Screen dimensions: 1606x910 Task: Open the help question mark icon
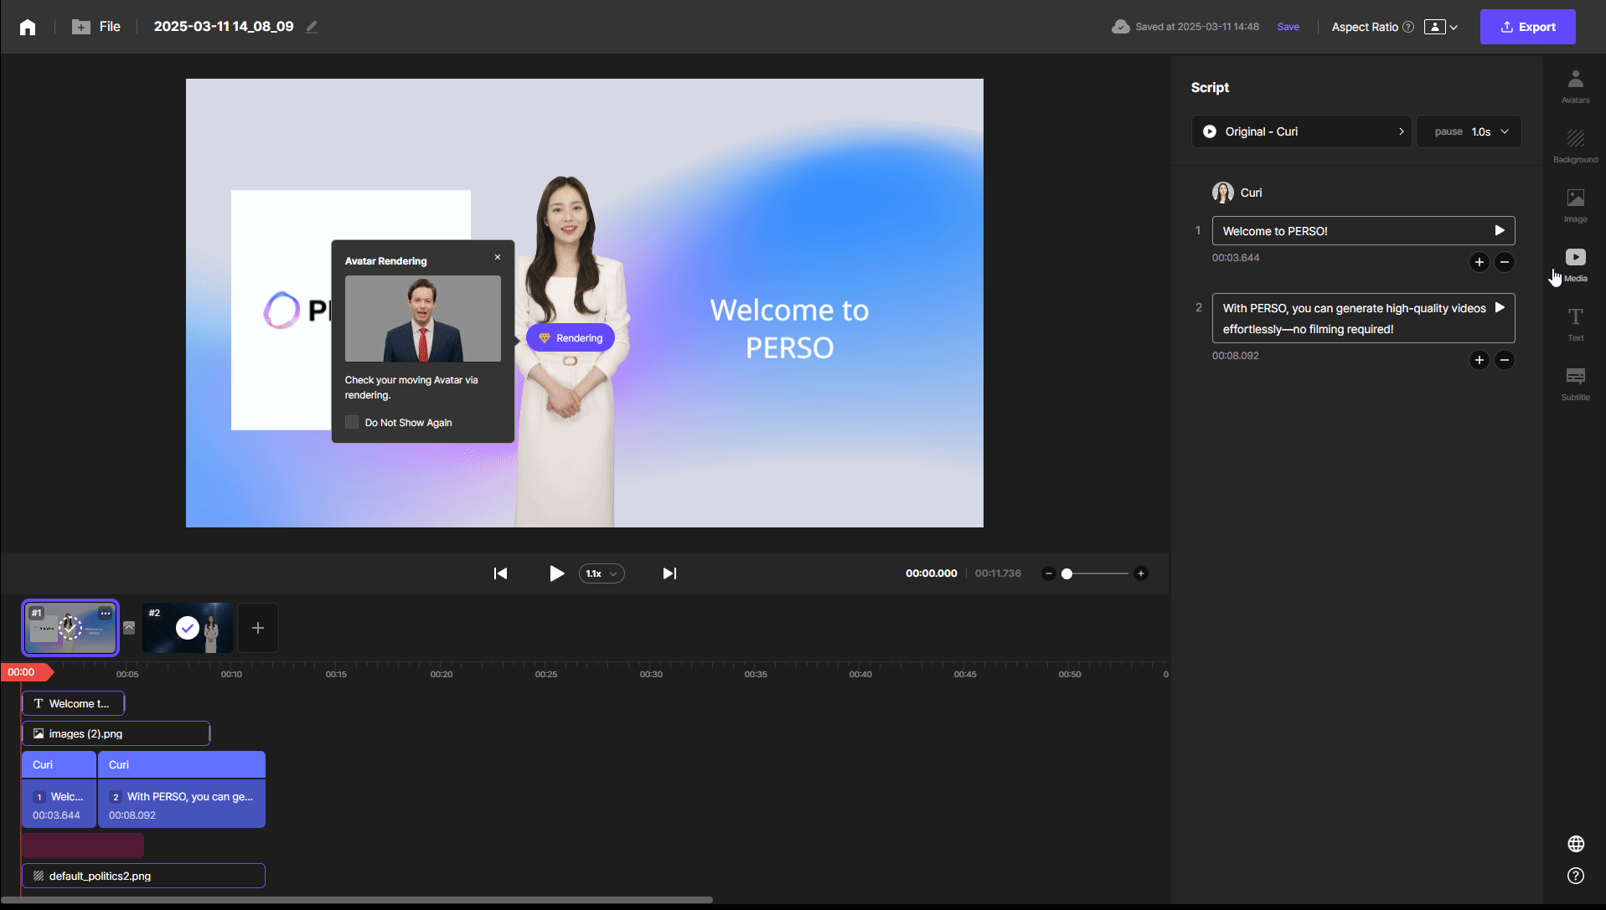point(1575,876)
